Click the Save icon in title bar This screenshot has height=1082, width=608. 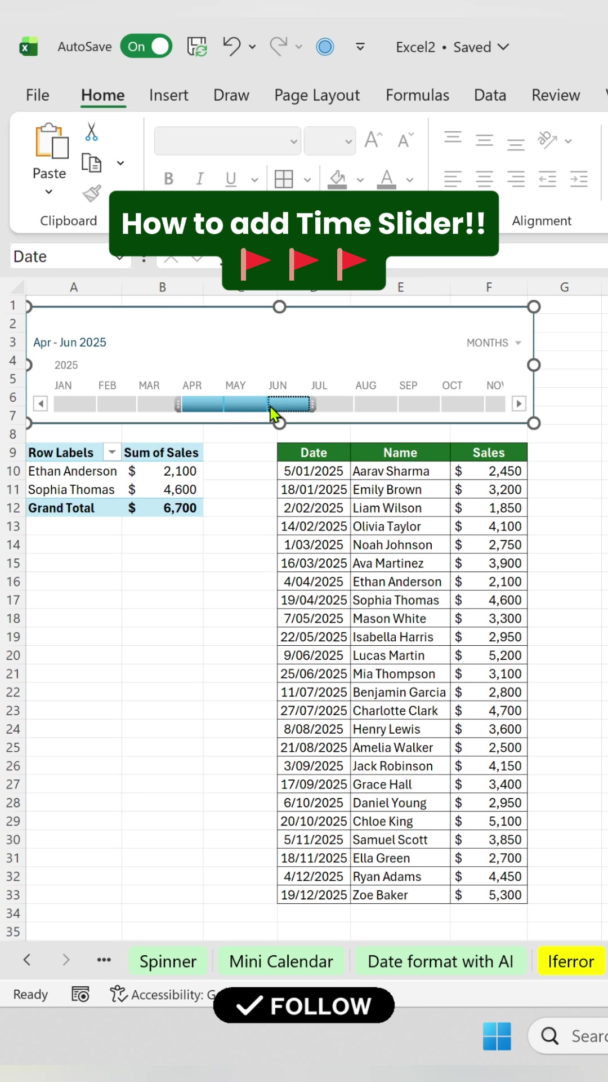click(x=197, y=46)
